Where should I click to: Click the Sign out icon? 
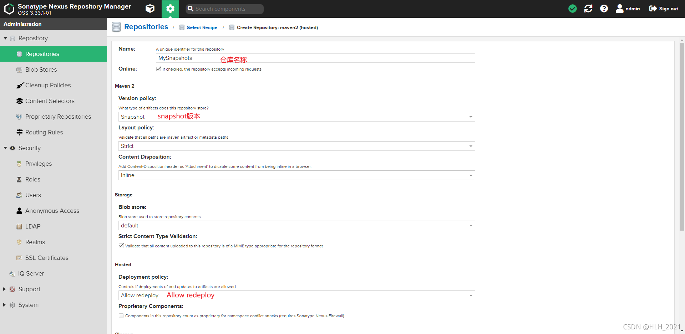pyautogui.click(x=653, y=9)
